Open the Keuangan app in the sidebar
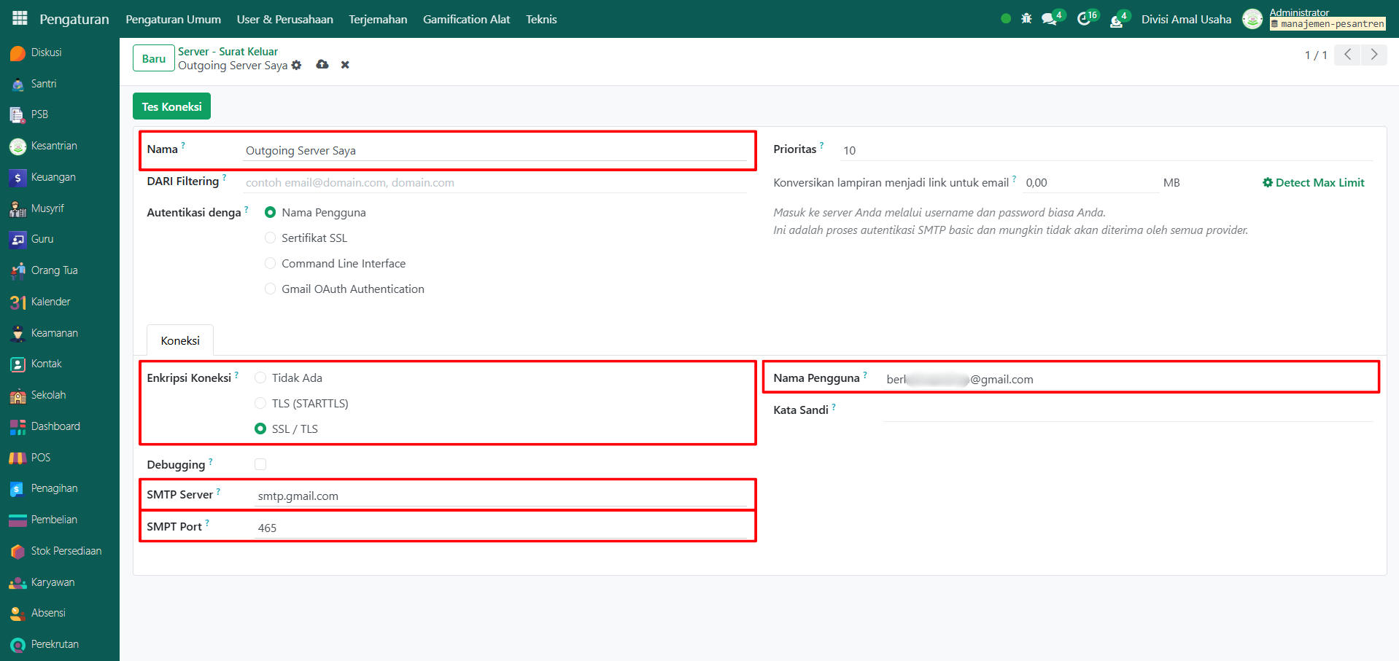The height and width of the screenshot is (661, 1399). (x=53, y=177)
